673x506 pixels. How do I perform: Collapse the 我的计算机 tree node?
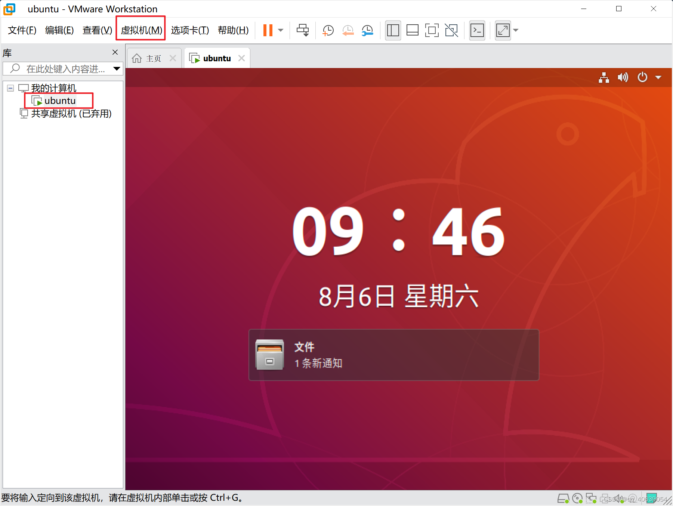10,88
